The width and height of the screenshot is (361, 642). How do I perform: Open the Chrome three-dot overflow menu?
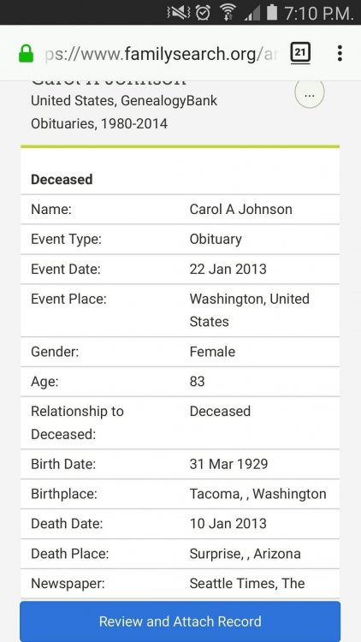click(340, 53)
